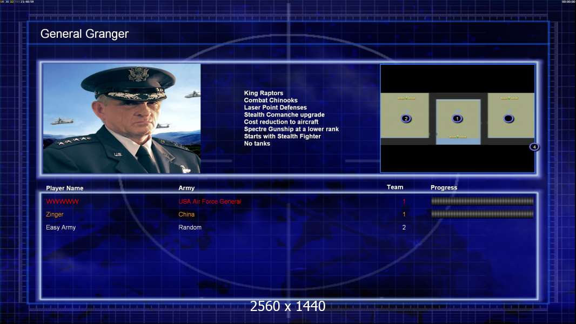Click the 'Laser Point Defenses' line

pos(275,107)
